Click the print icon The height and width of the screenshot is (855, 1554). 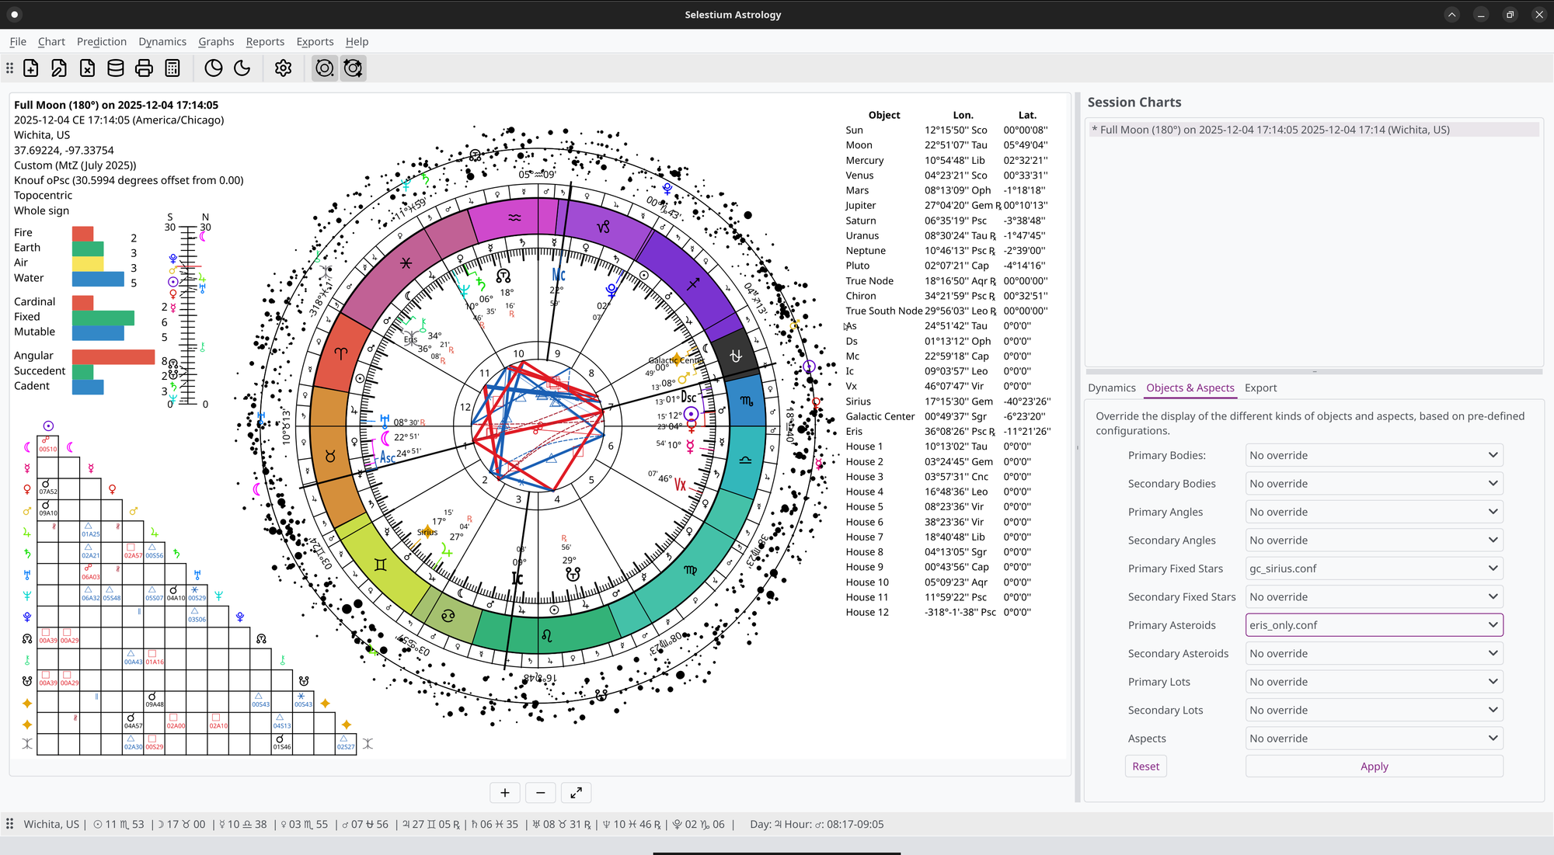144,68
